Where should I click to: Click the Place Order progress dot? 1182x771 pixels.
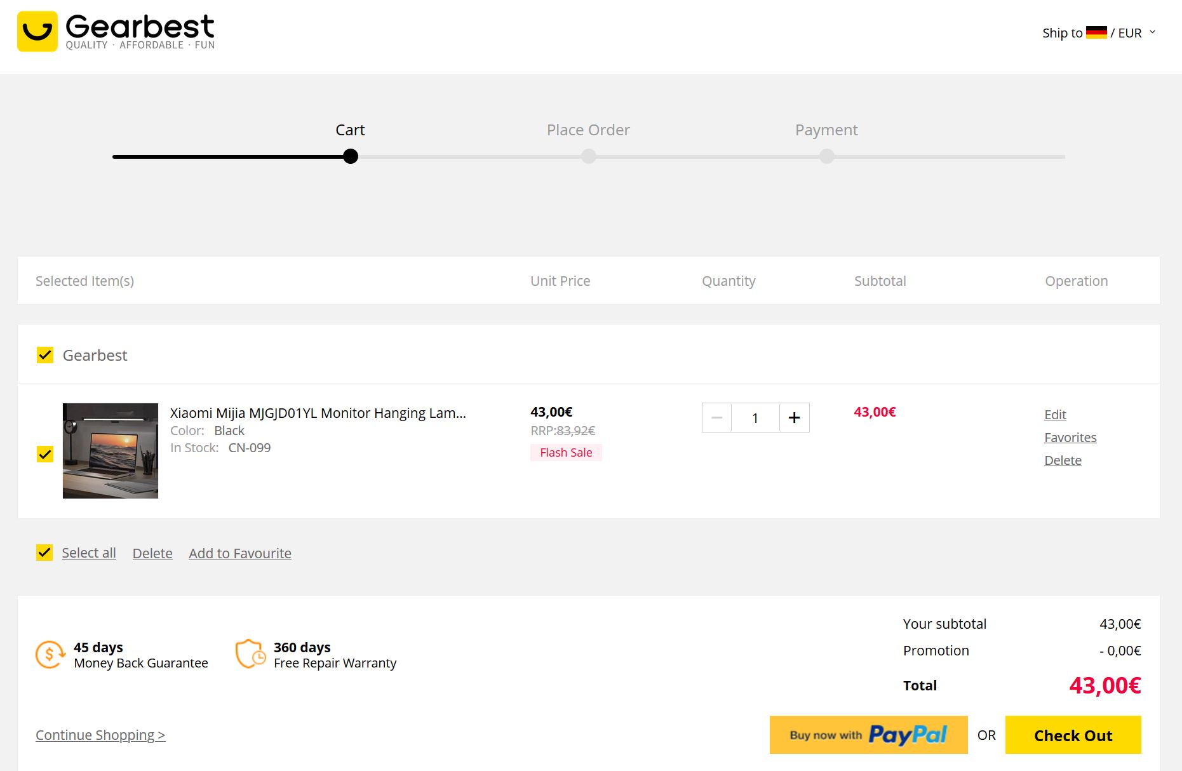pos(589,156)
